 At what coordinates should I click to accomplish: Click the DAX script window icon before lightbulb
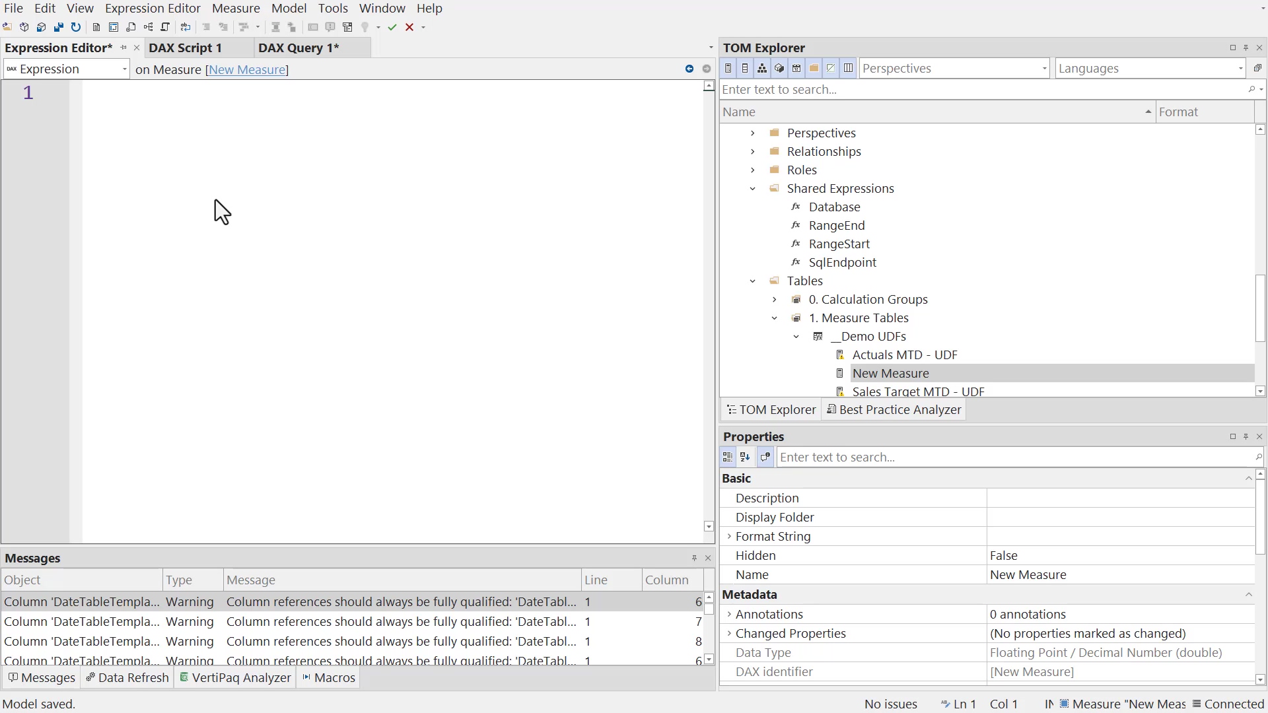(347, 27)
